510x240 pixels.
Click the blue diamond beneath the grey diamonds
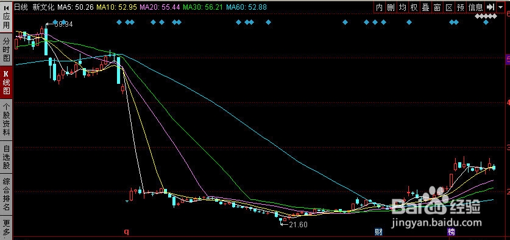[x=486, y=22]
